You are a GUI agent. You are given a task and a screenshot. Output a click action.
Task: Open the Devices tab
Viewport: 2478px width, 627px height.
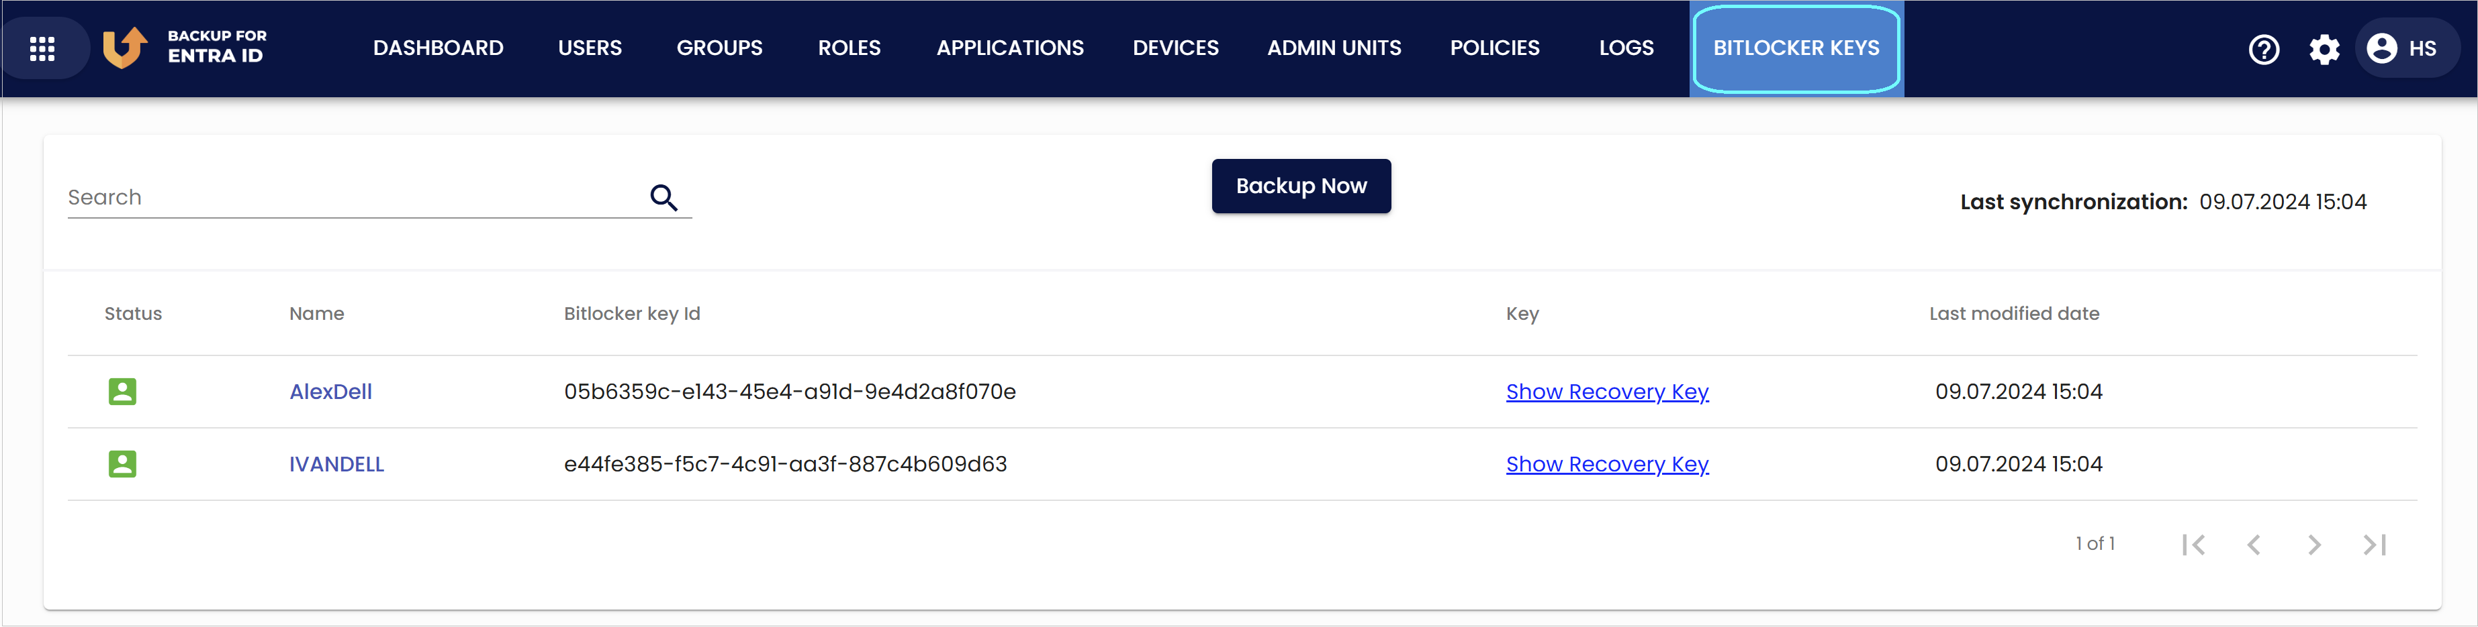point(1175,47)
